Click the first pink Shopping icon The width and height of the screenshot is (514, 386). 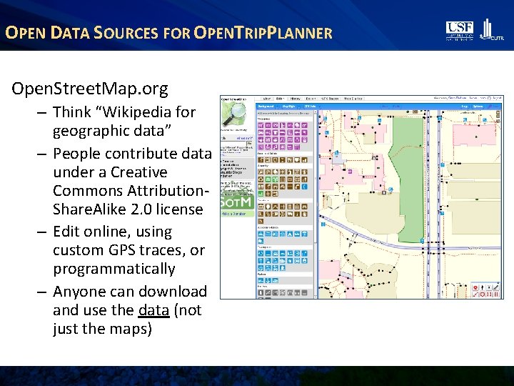[261, 125]
